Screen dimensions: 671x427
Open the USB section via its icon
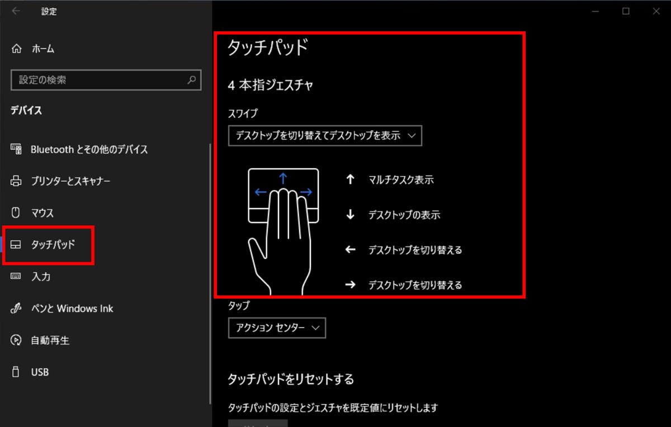(x=16, y=372)
